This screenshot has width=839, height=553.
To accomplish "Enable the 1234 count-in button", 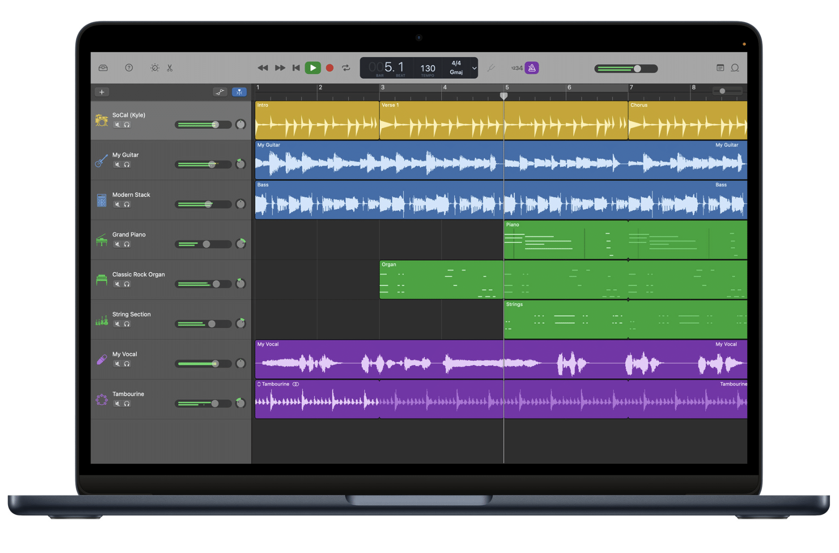I will [516, 68].
